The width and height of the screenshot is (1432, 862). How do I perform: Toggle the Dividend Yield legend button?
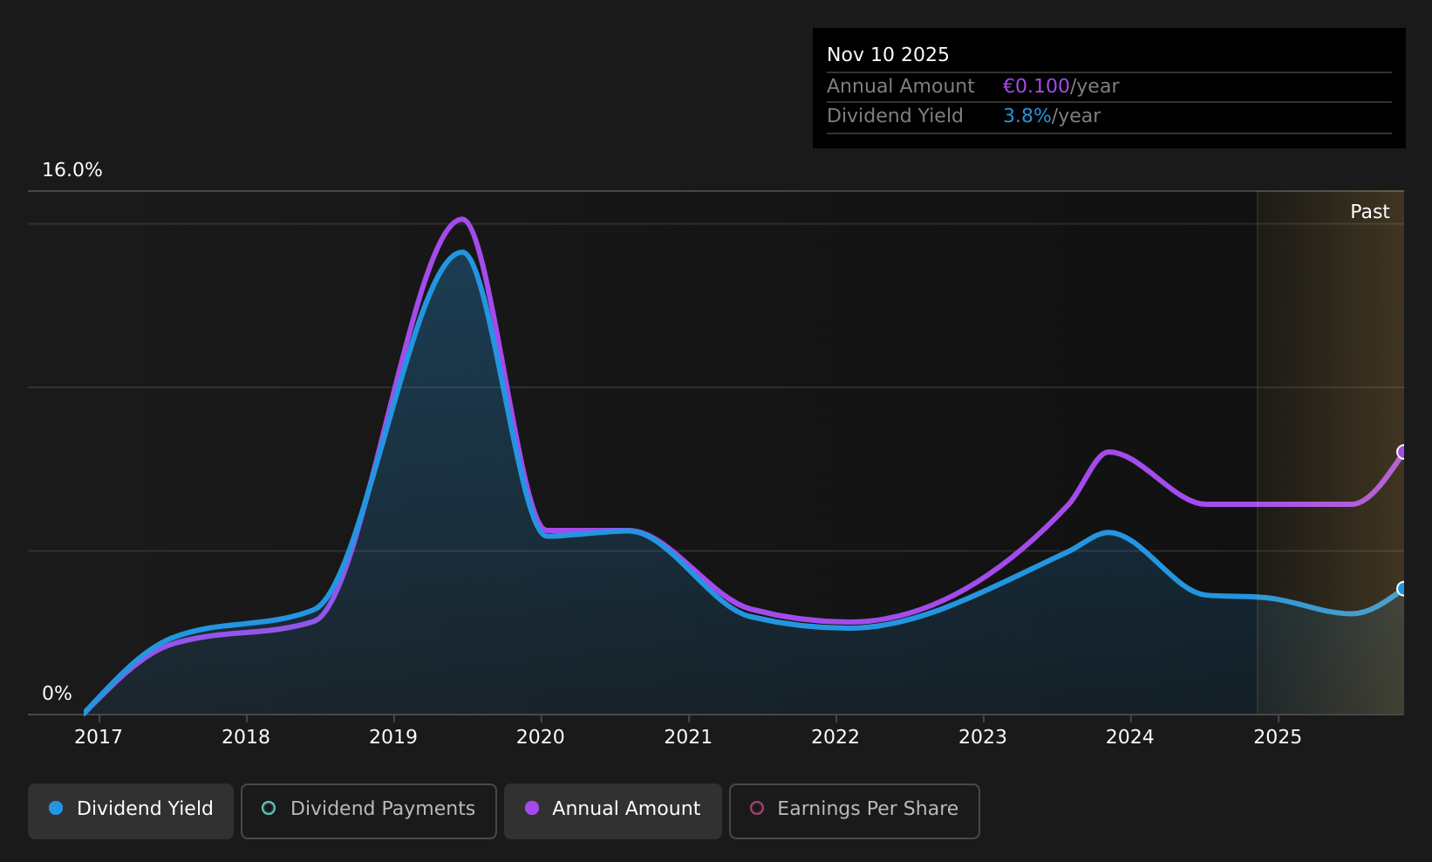(131, 811)
